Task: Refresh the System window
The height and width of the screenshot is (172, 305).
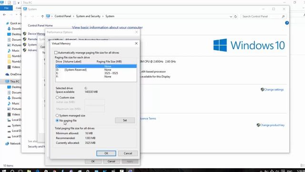Action: pos(235,17)
